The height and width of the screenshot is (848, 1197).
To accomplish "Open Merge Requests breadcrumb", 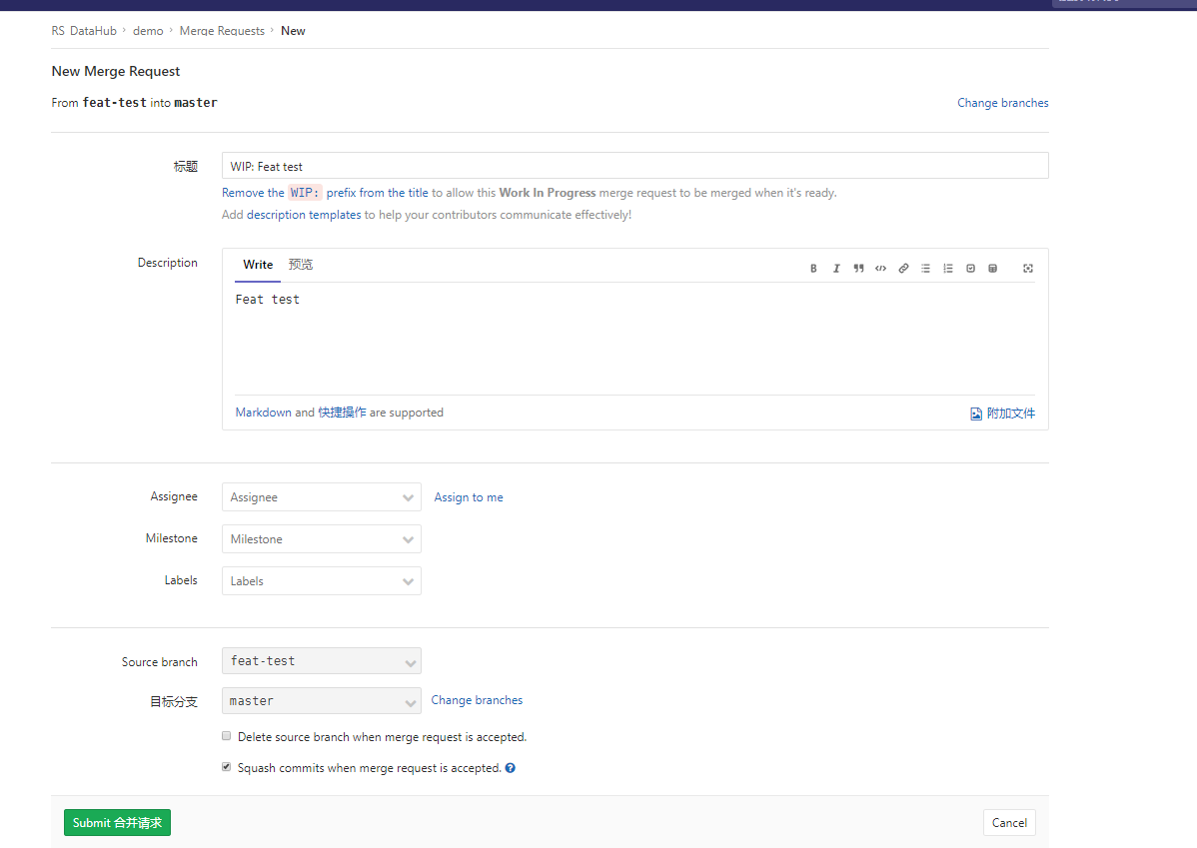I will [x=222, y=31].
